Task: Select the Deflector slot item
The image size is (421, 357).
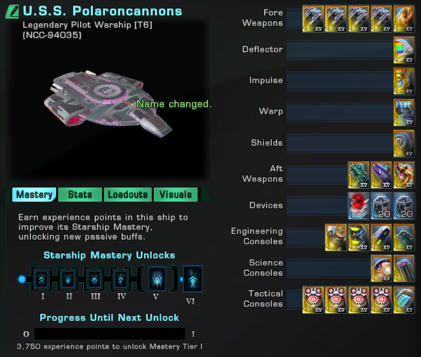Action: tap(404, 50)
